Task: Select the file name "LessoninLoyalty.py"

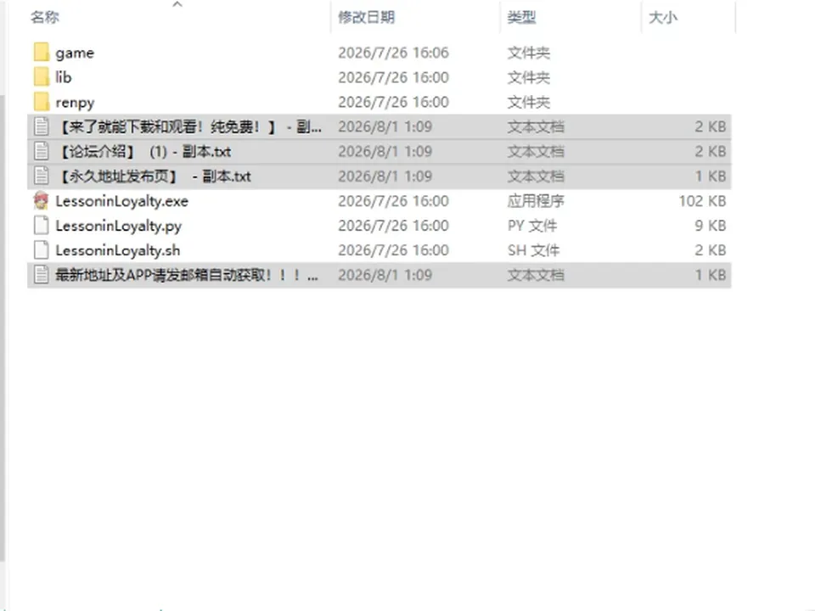Action: click(x=119, y=226)
